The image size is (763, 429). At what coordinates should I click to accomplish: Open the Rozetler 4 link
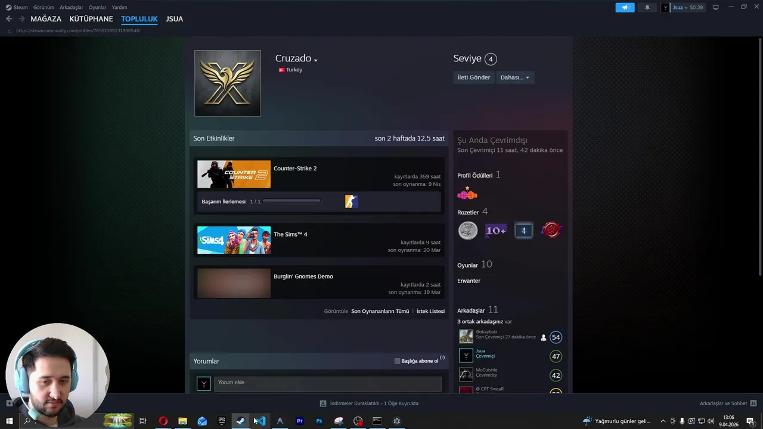click(472, 212)
